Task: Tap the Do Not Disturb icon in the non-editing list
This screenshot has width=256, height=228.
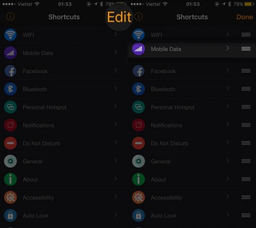Action: [10, 143]
